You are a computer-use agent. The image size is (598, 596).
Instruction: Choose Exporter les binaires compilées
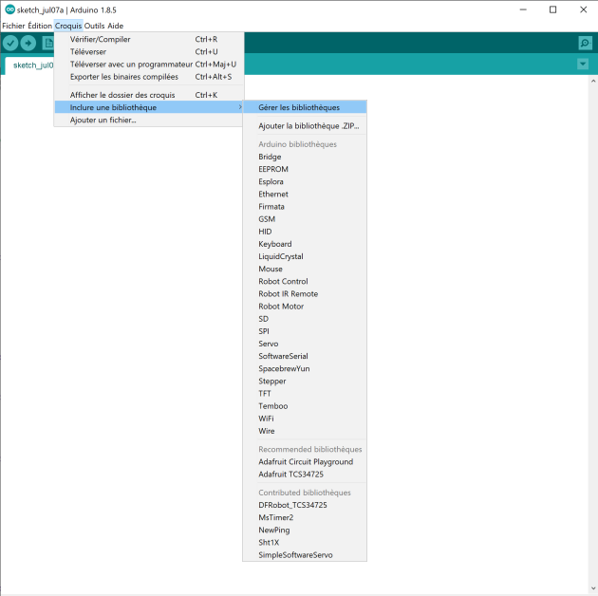149,77
